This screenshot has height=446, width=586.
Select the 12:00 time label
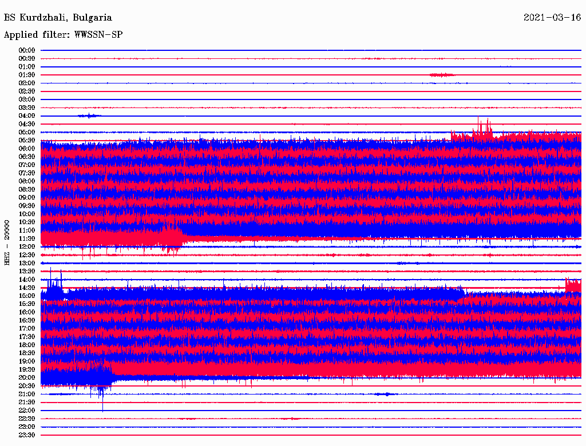pos(27,246)
